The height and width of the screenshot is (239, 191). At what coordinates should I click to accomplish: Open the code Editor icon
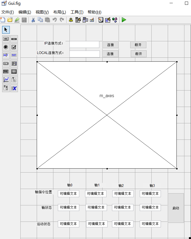[101, 20]
